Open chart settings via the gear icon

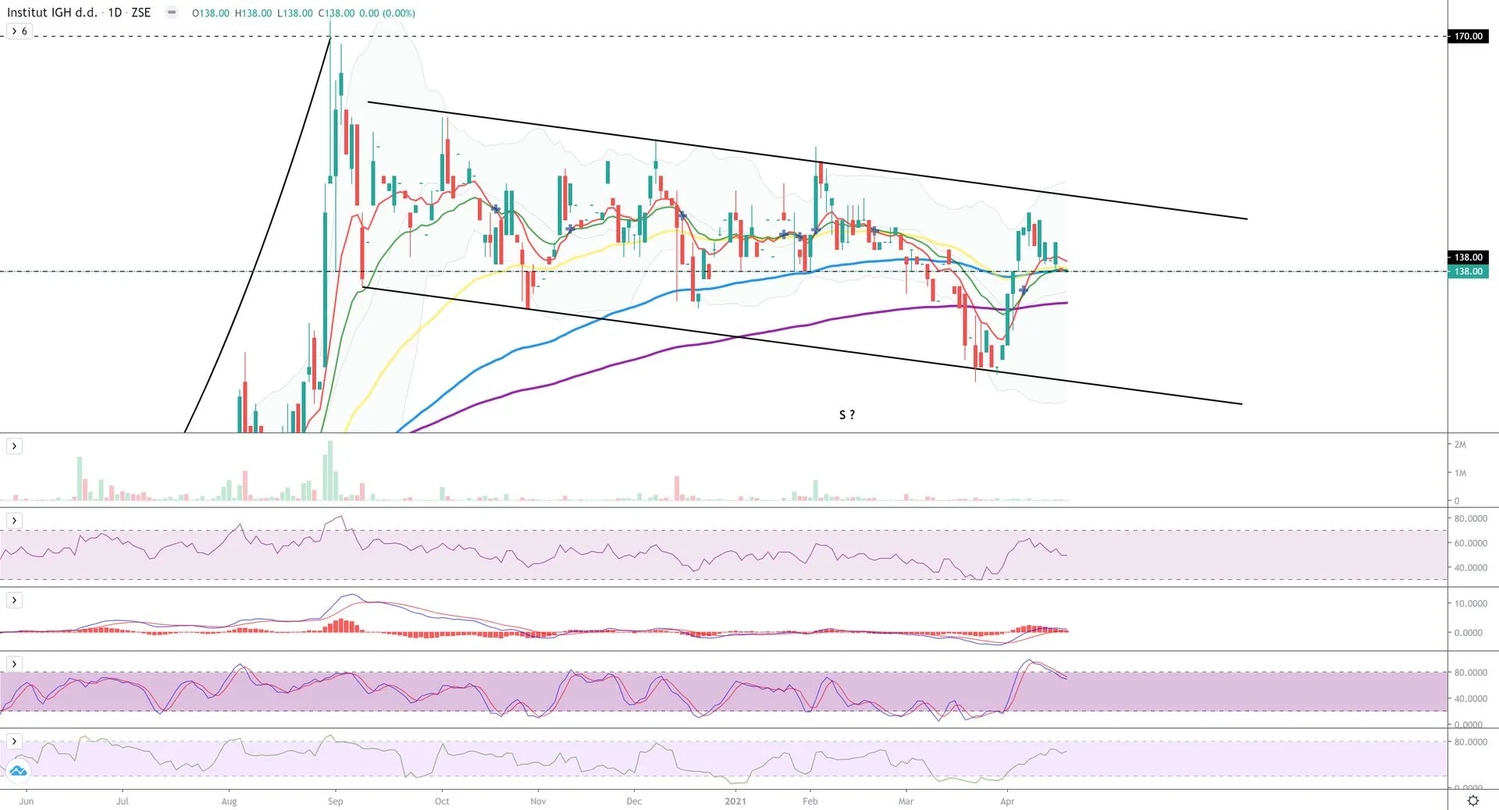click(x=1473, y=801)
